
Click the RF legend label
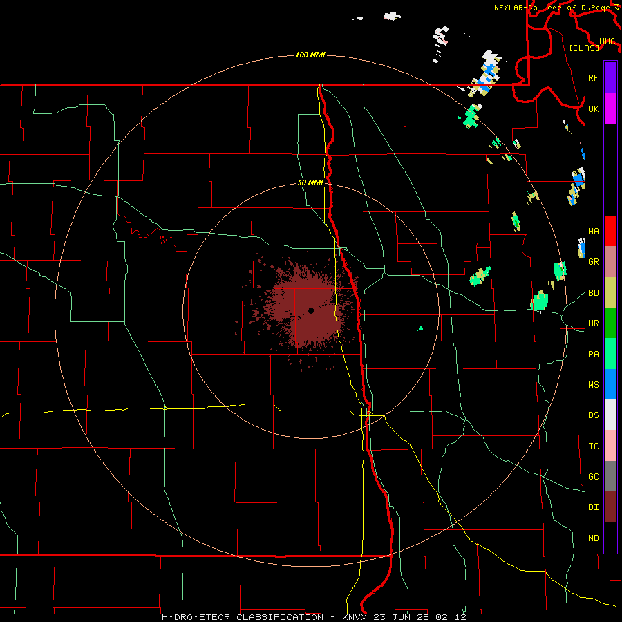pos(593,77)
